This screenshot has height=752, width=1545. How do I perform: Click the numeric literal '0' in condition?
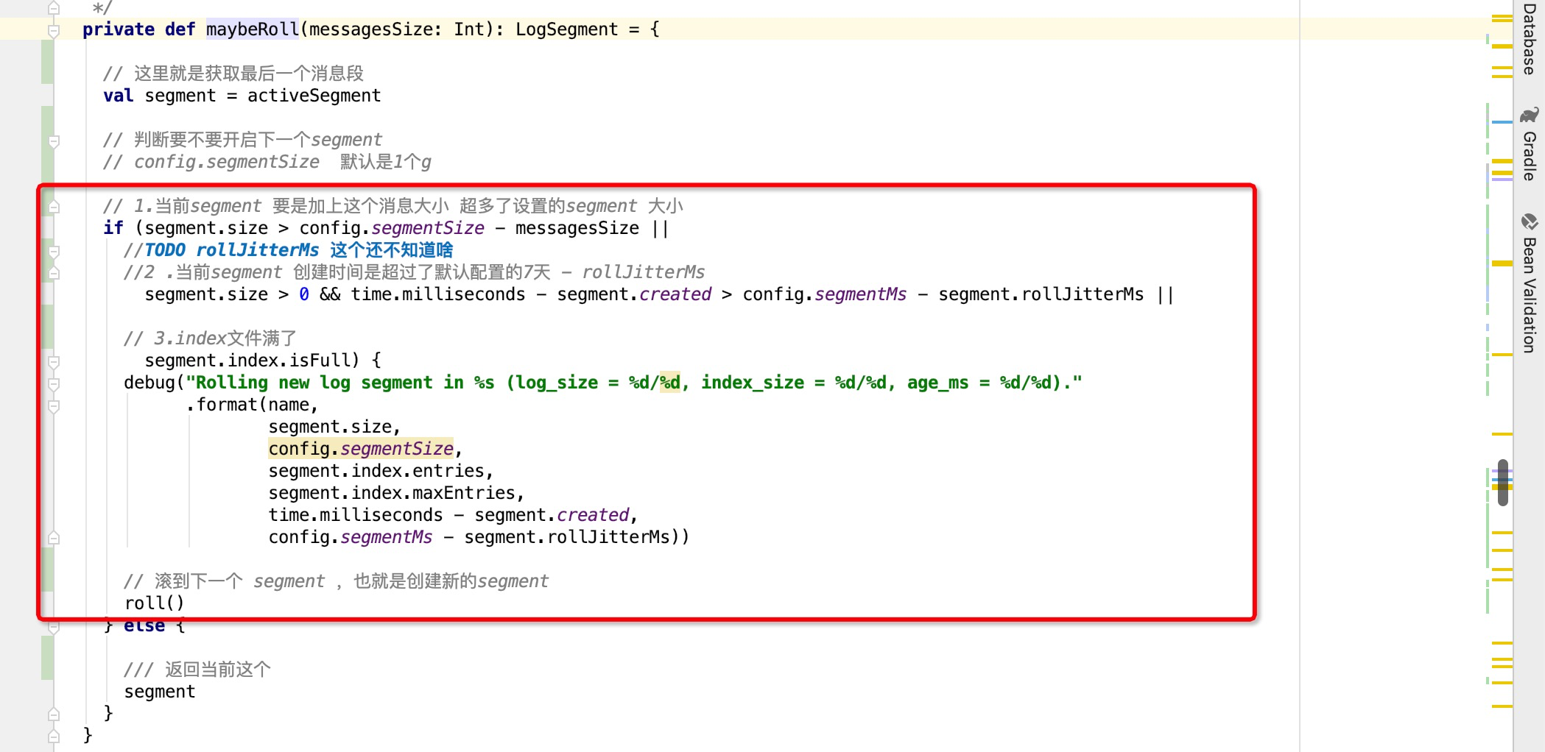click(304, 294)
